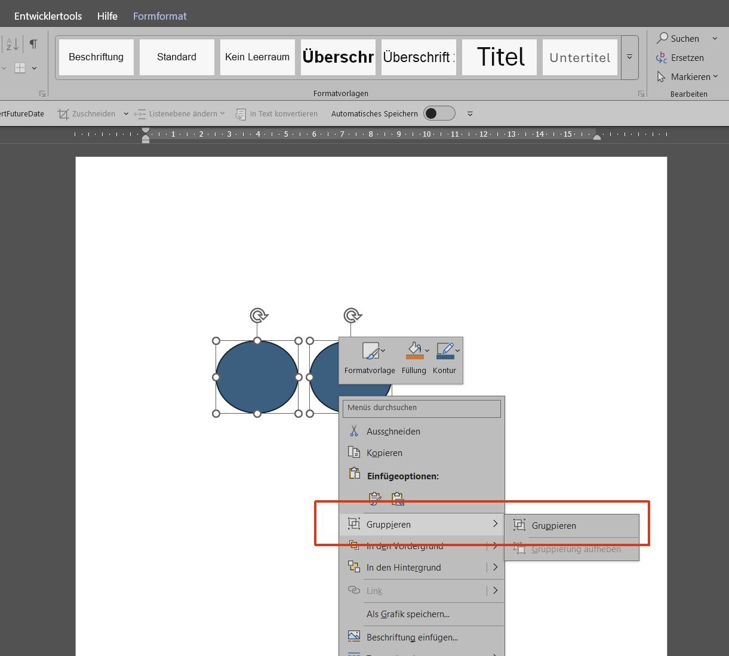The width and height of the screenshot is (729, 656).
Task: Open the Formatvorlagen pane dialog launcher
Action: (x=641, y=94)
